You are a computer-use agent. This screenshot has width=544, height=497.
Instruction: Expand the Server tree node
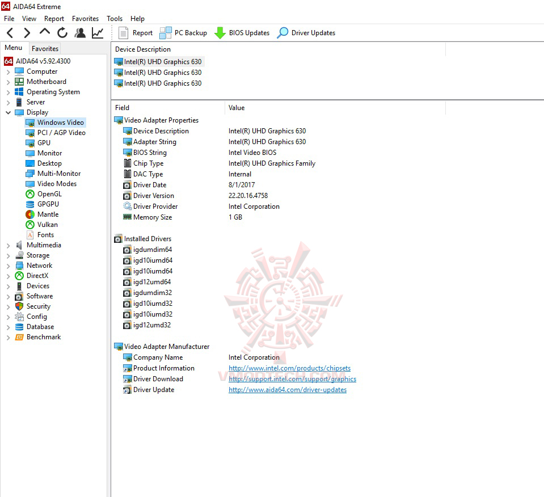pyautogui.click(x=8, y=103)
